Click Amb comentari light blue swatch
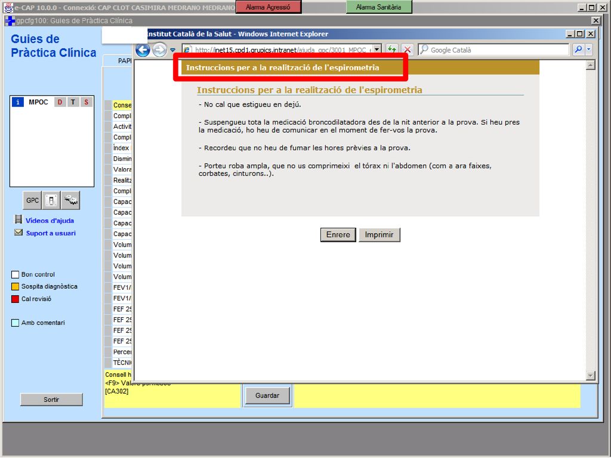611x458 pixels. click(15, 323)
